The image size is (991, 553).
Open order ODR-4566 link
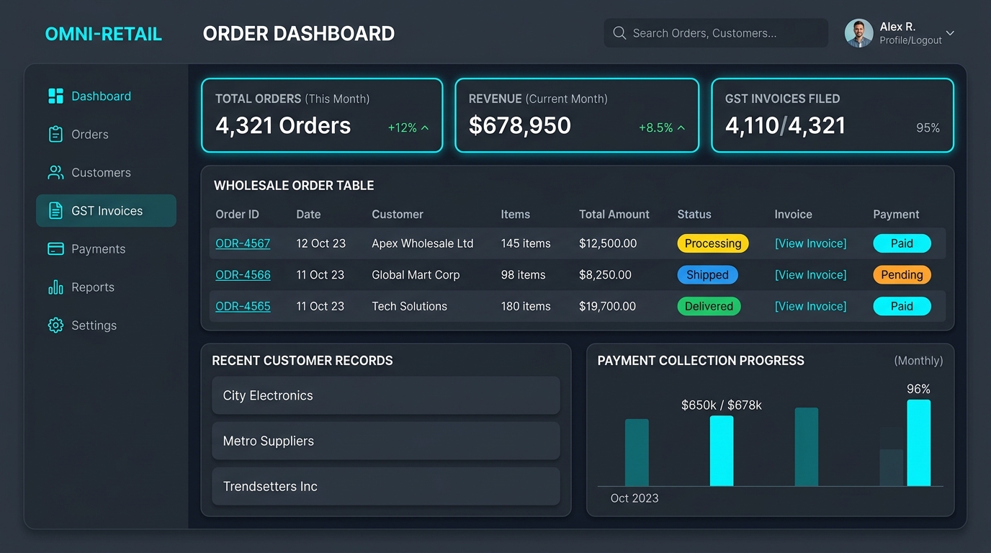pyautogui.click(x=243, y=274)
